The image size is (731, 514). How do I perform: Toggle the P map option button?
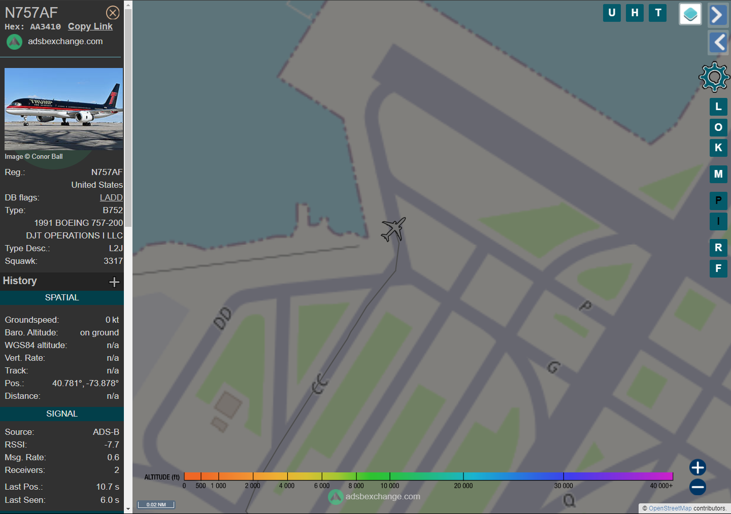pos(718,200)
